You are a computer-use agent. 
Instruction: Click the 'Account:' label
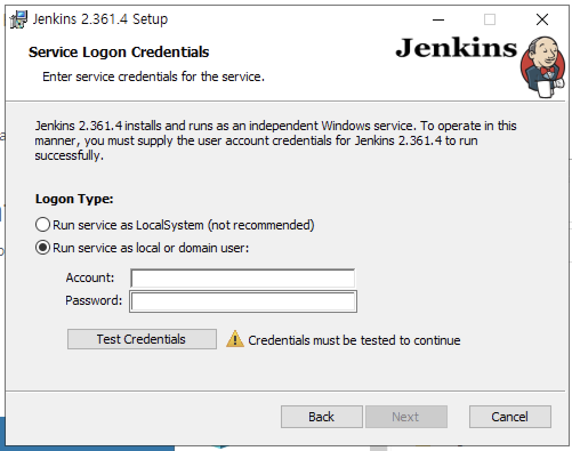(90, 278)
